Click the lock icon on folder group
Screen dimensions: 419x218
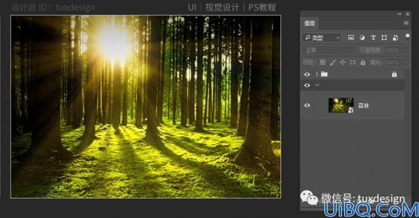[x=394, y=74]
